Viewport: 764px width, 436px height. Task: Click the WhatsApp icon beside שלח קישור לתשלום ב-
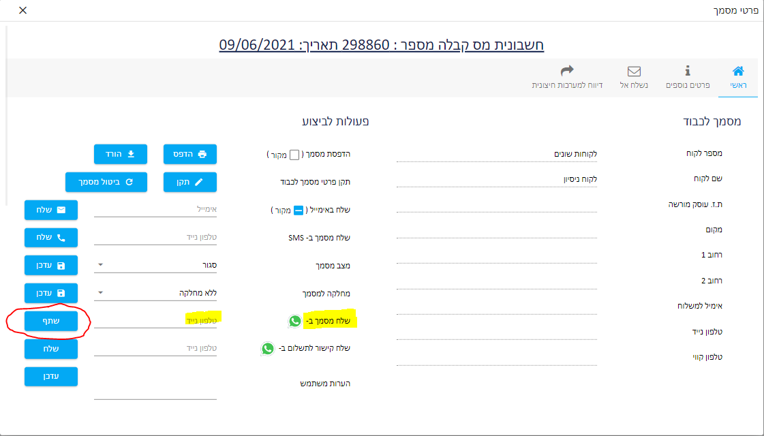[267, 348]
